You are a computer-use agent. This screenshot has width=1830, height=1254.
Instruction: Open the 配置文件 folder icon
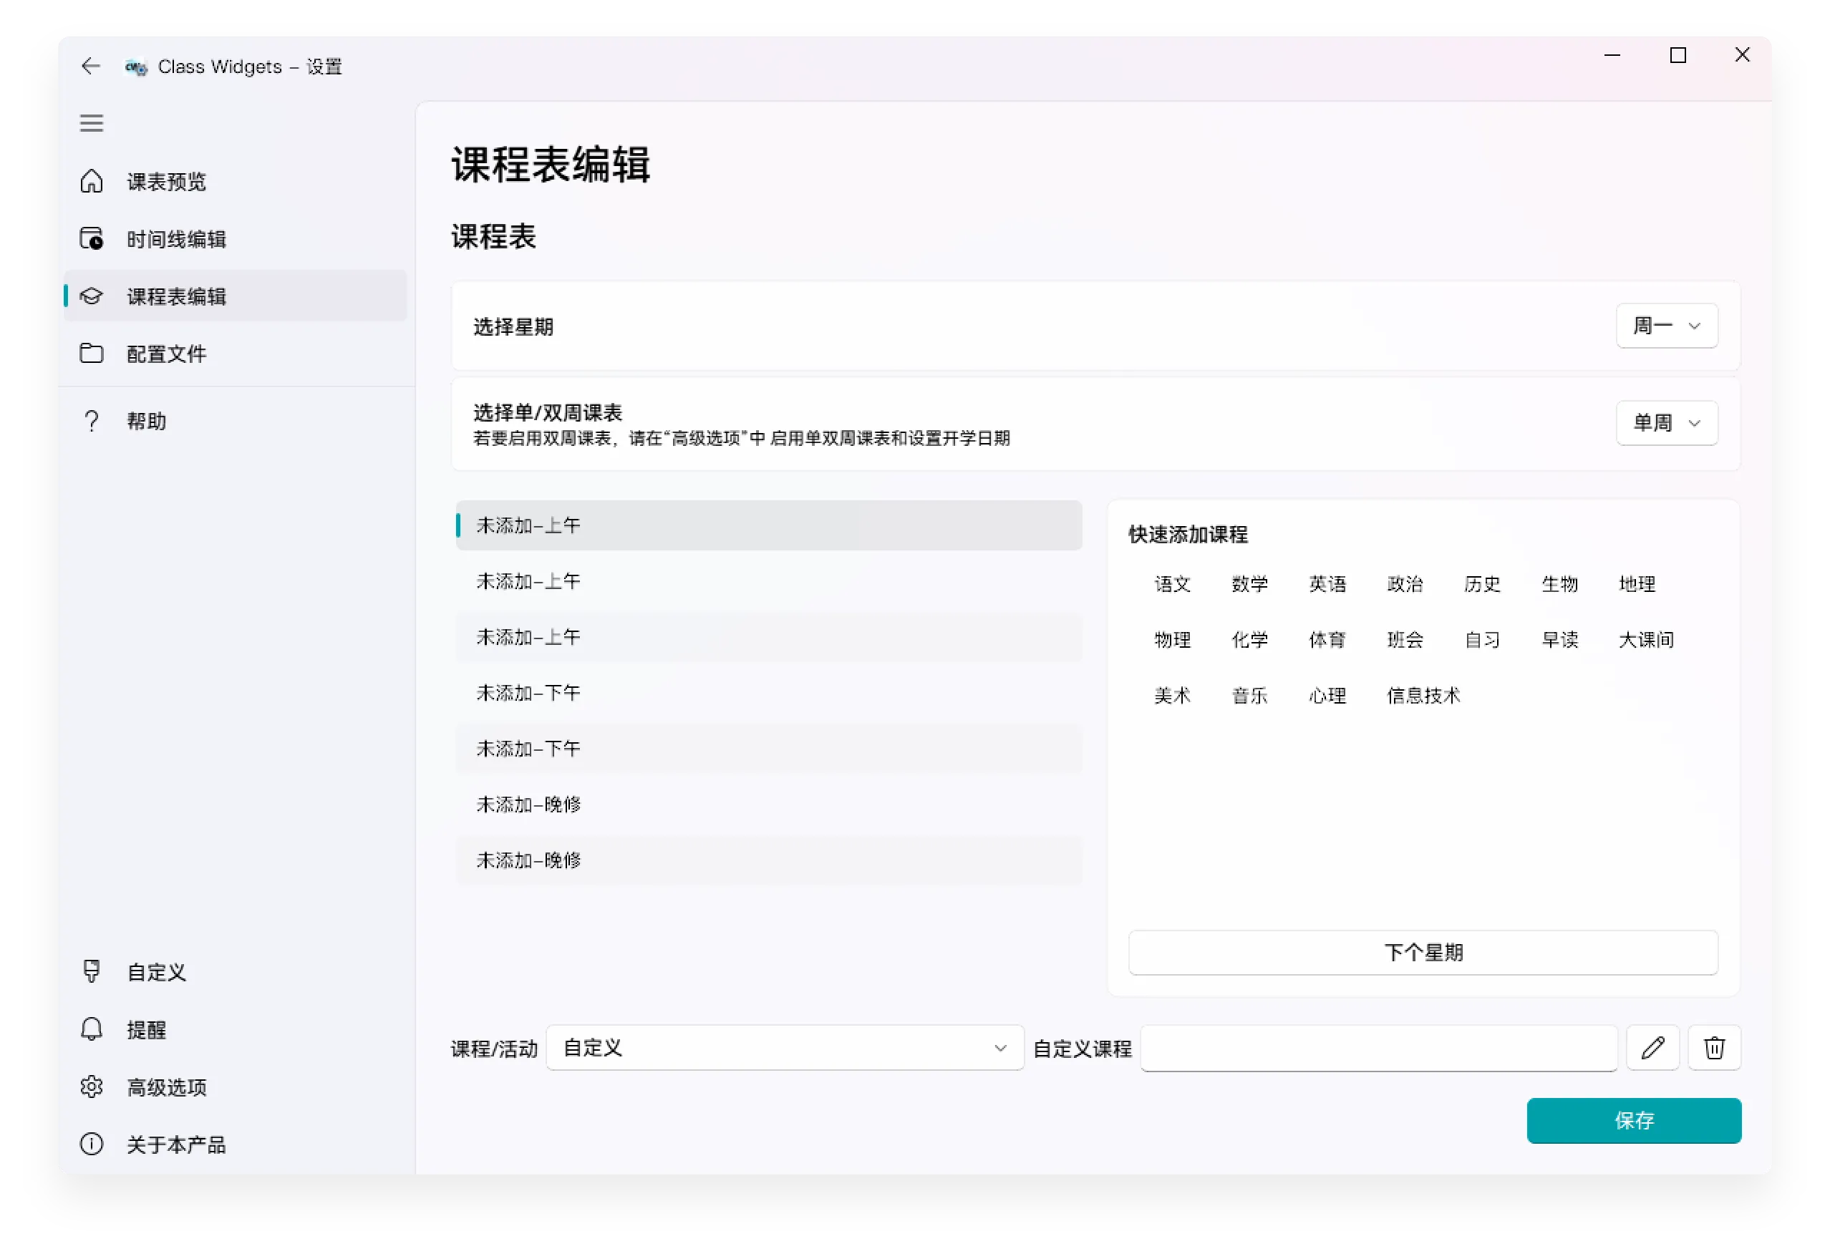click(92, 354)
